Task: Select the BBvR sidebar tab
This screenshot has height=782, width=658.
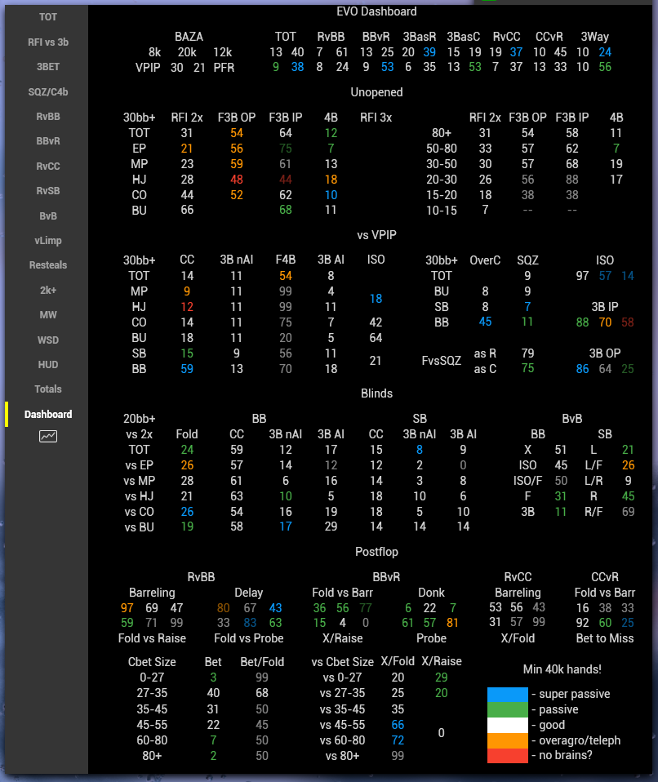Action: 48,141
